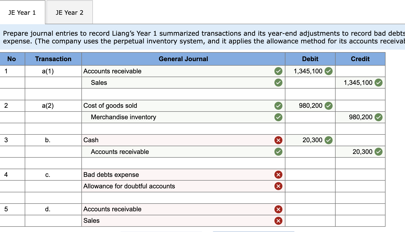
Task: Select Sales account field in transaction d
Action: tap(183, 221)
